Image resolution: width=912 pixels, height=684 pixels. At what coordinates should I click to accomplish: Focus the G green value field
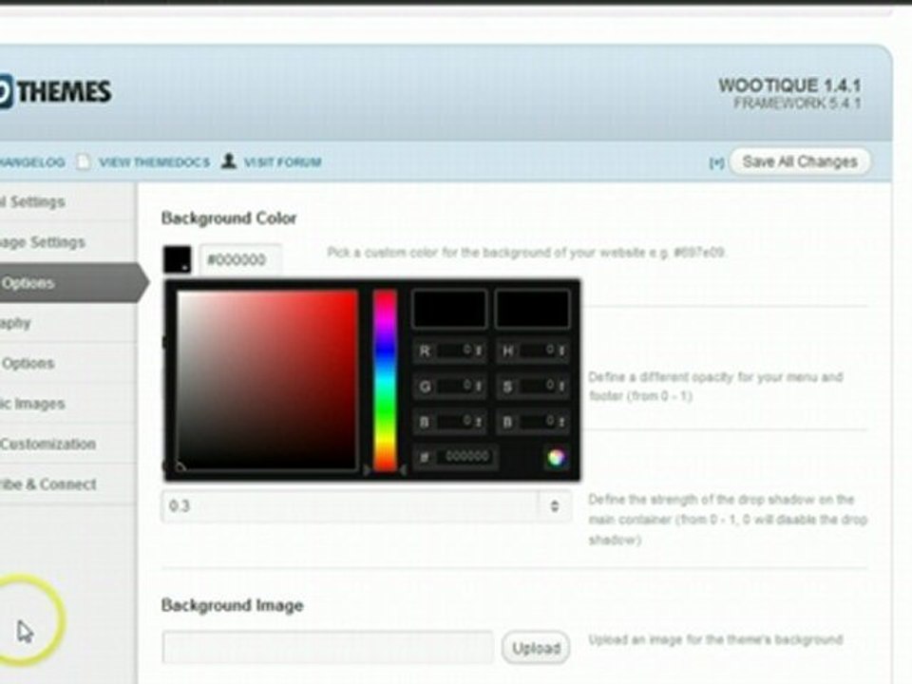coord(449,387)
